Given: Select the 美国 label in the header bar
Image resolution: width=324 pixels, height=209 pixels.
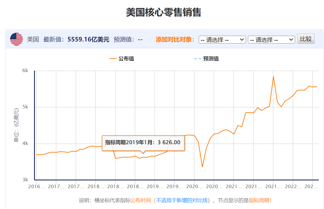Looking at the screenshot, I should click(x=32, y=39).
